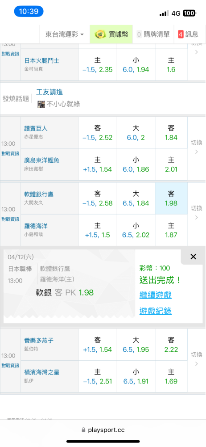Image resolution: width=206 pixels, height=447 pixels.
Task: Click the 遊戲紀錄 link
Action: point(155,311)
